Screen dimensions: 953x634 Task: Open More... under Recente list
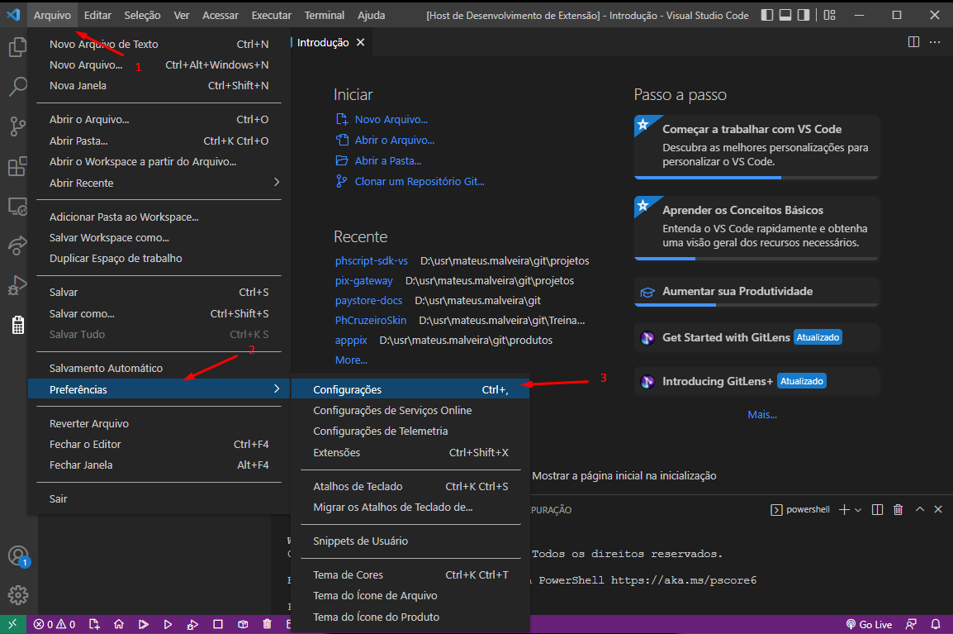pos(349,360)
